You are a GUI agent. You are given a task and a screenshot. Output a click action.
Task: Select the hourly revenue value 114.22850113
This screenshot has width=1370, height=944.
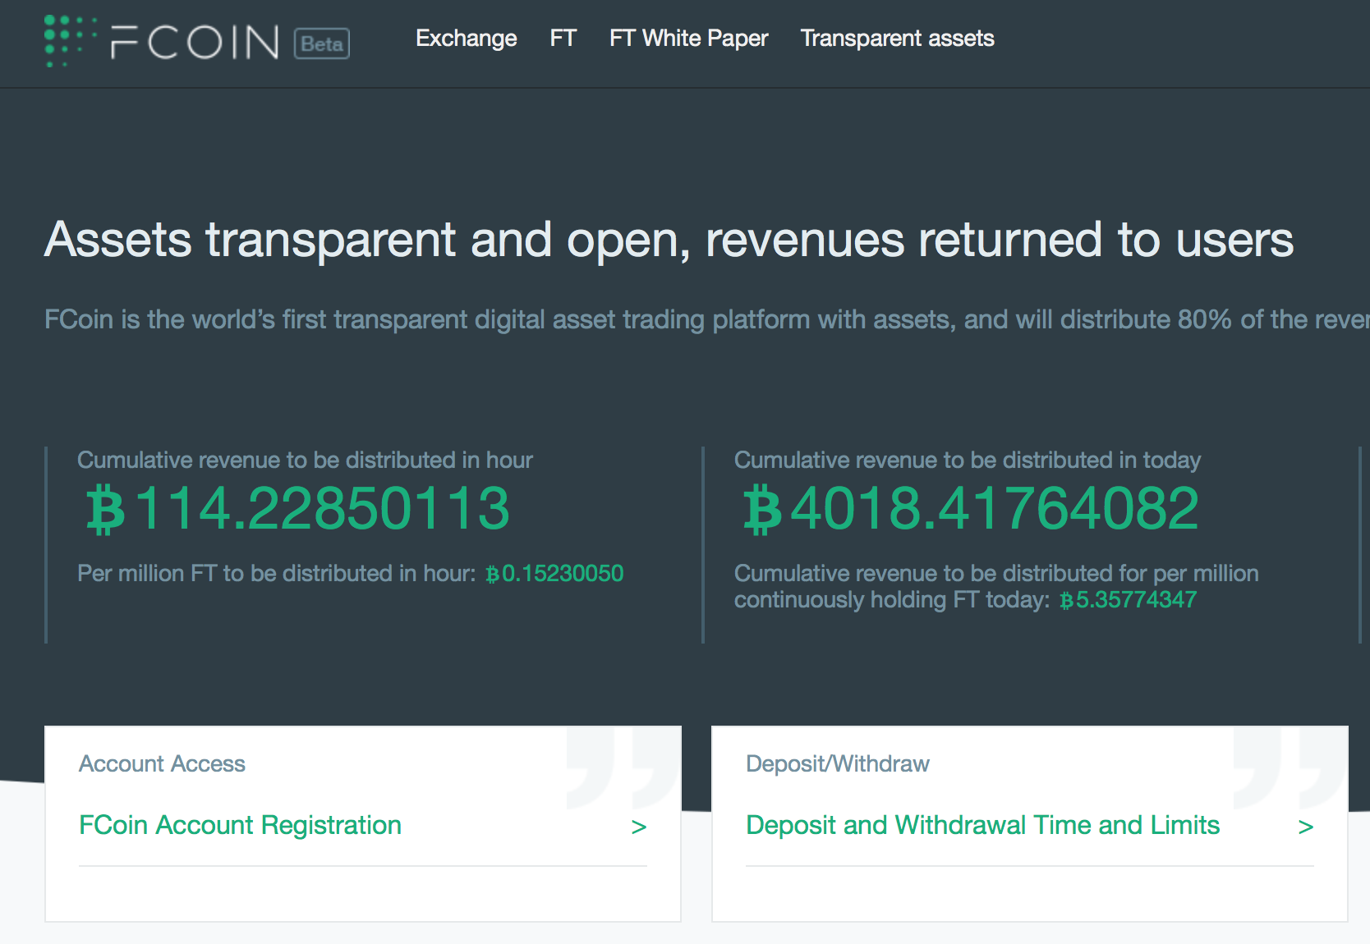tap(298, 508)
